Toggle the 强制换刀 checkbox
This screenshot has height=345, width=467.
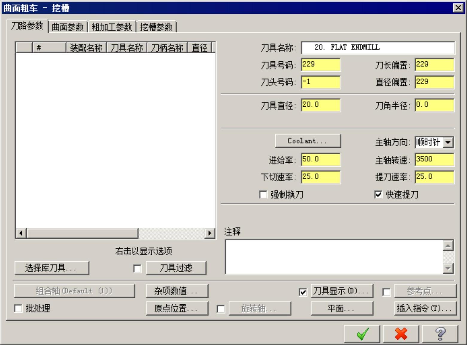pyautogui.click(x=263, y=195)
